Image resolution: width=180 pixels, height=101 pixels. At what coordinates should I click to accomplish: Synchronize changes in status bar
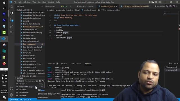(21, 100)
